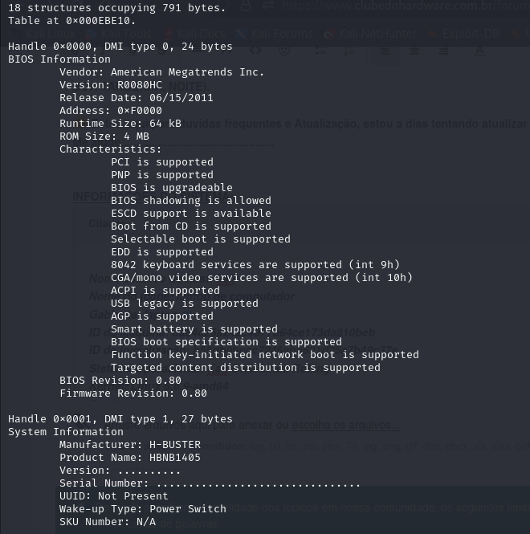The width and height of the screenshot is (530, 534).
Task: Open site permissions icon beside padlock
Action: pos(268,5)
